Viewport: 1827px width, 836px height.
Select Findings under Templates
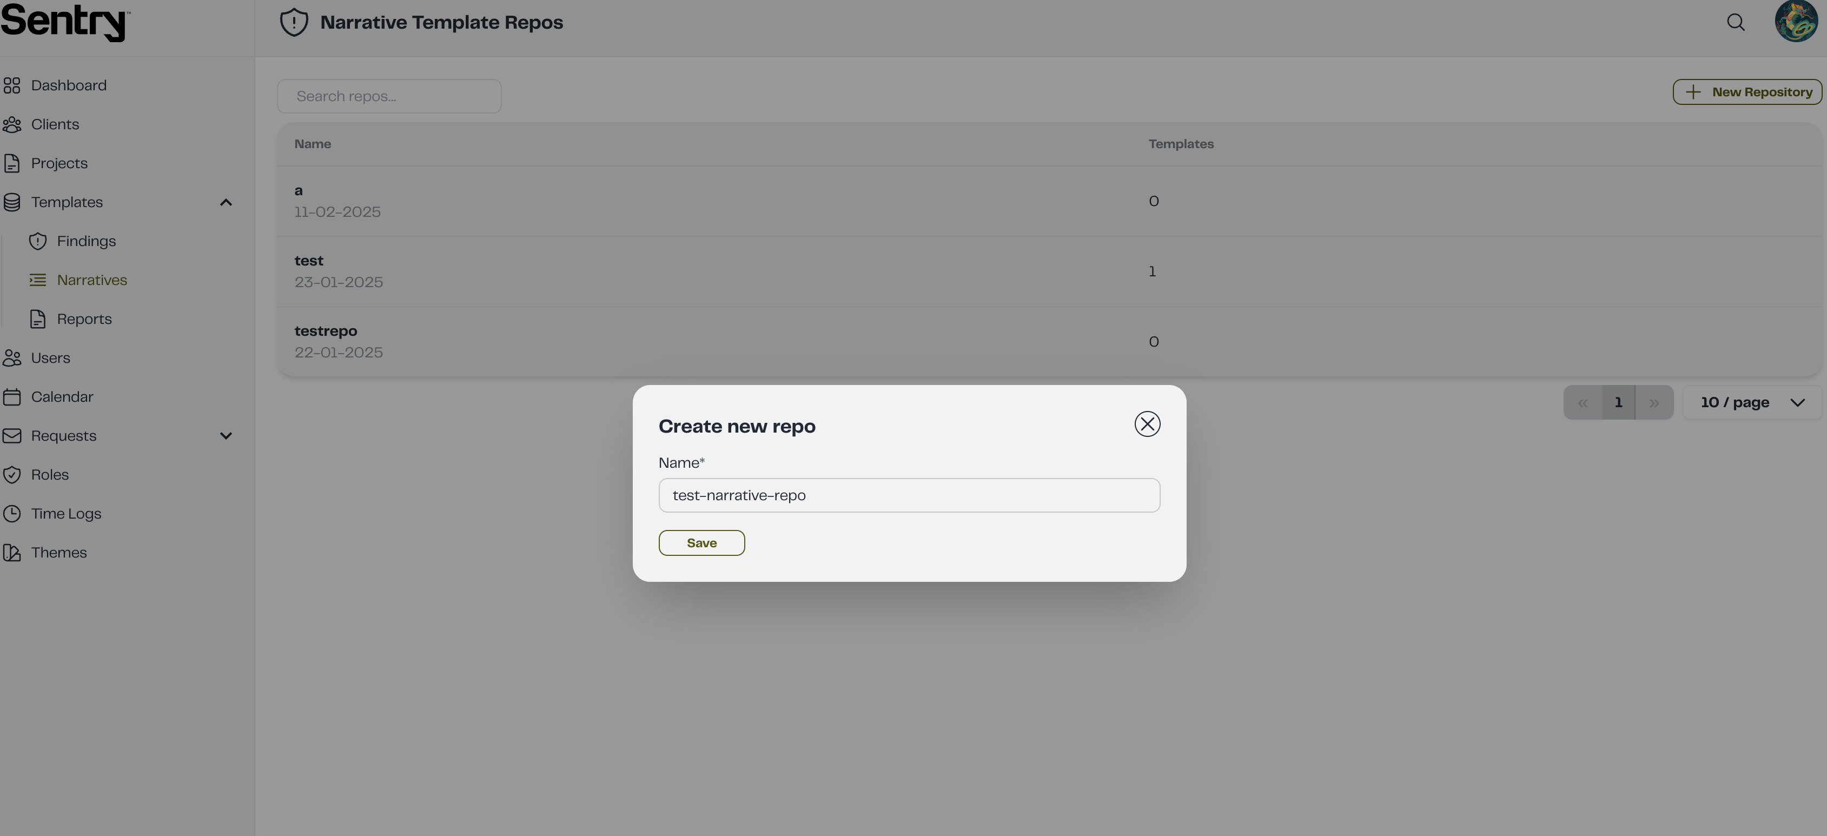(87, 241)
